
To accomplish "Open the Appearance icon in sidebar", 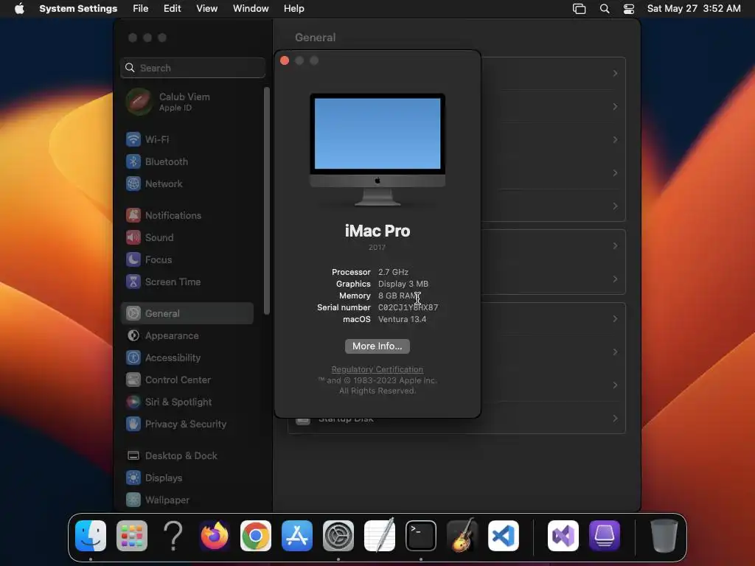I will point(133,336).
